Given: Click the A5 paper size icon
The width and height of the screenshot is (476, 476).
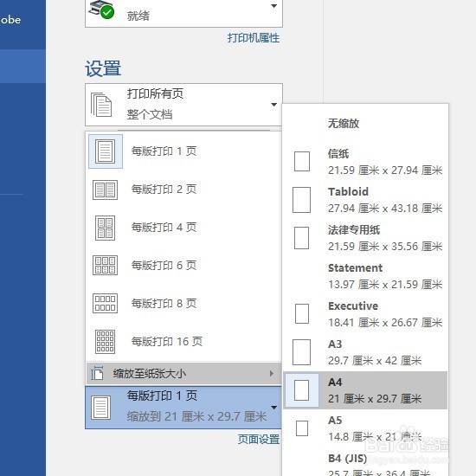Looking at the screenshot, I should pos(302,428).
